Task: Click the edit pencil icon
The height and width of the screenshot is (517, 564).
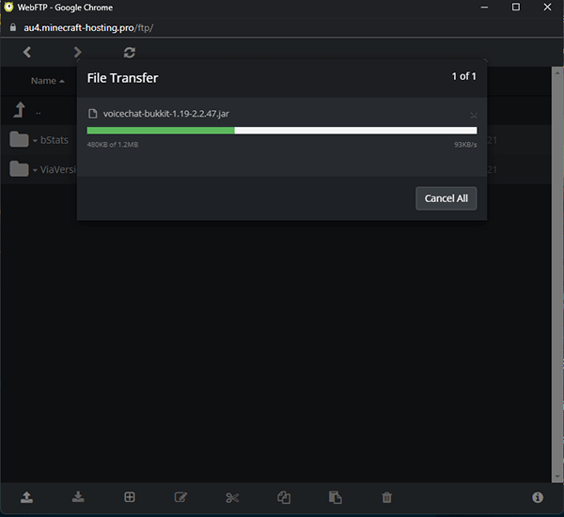Action: click(x=180, y=497)
